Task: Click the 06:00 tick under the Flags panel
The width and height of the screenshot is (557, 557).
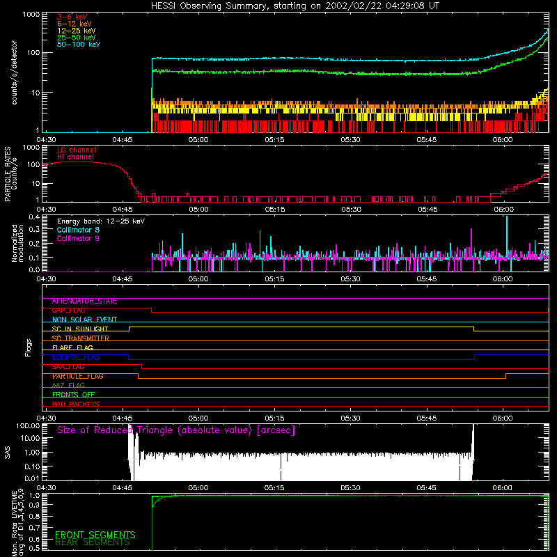Action: click(x=503, y=418)
